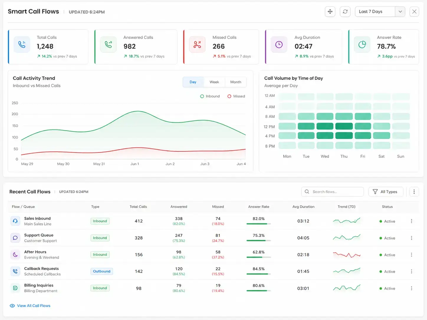Click the Avg Duration column header
Viewport: 427px width, 320px height.
pos(303,207)
